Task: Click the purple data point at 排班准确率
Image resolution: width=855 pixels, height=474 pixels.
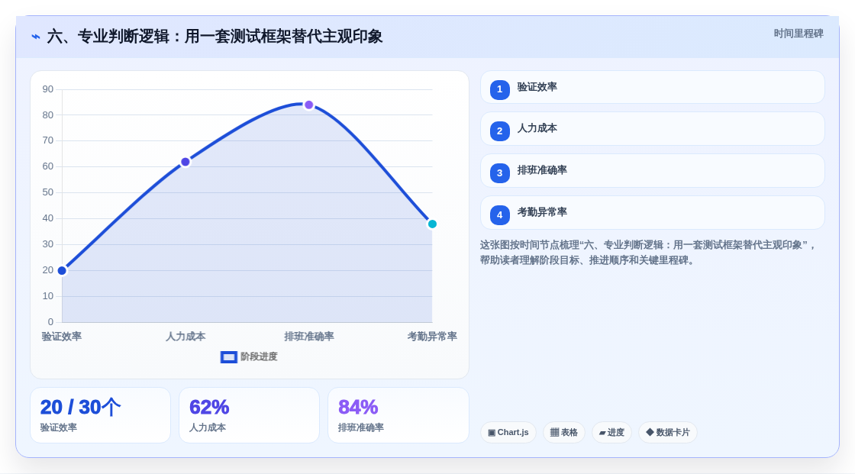Action: (308, 105)
